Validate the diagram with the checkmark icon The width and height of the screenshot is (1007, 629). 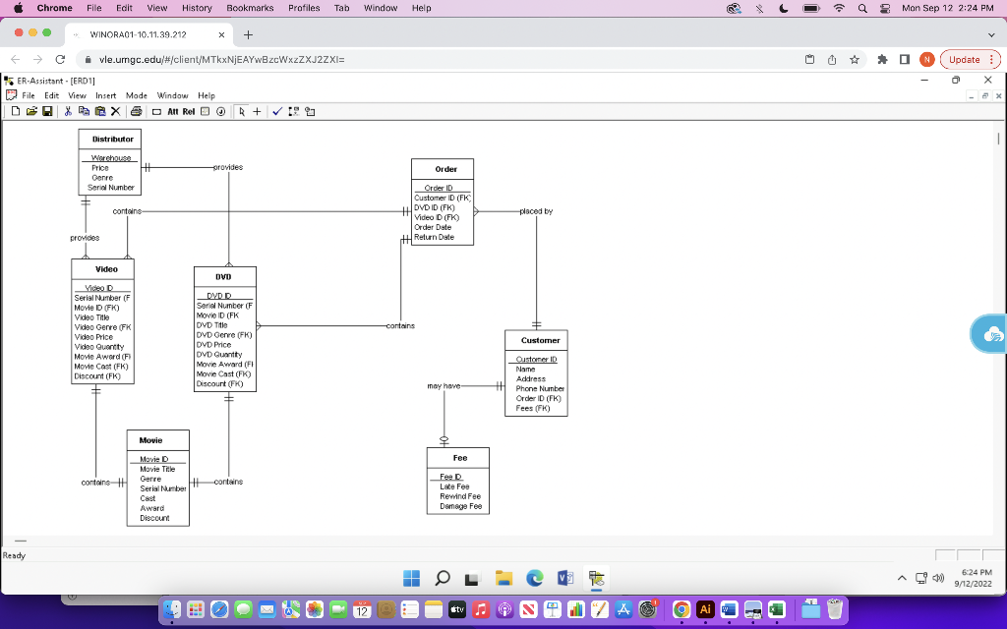coord(275,111)
